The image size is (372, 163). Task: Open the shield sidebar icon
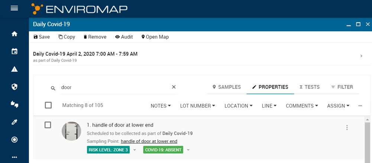tap(14, 87)
